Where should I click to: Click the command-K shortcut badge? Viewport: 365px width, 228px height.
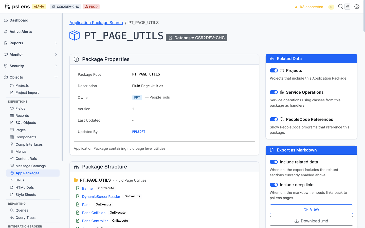347,7
